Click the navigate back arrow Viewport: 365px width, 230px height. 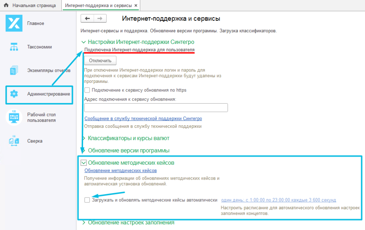coord(87,18)
